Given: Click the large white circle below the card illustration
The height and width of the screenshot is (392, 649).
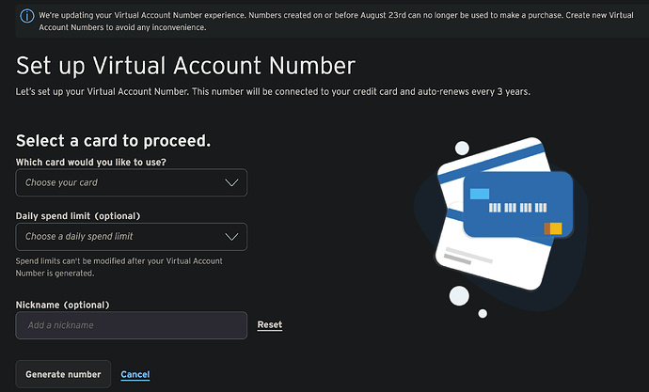Looking at the screenshot, I should pyautogui.click(x=459, y=296).
